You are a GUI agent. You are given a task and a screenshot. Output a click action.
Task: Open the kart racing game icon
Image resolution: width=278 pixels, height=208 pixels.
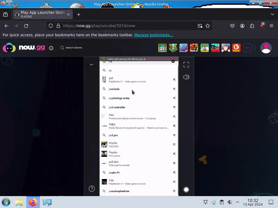[184, 48]
